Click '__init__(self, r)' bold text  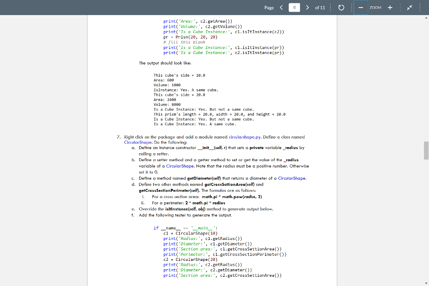tap(212, 148)
